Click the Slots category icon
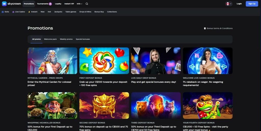261x131 pixels. (x=3, y=12)
